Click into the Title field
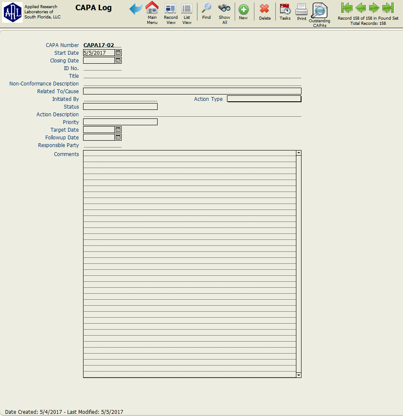 [x=192, y=76]
